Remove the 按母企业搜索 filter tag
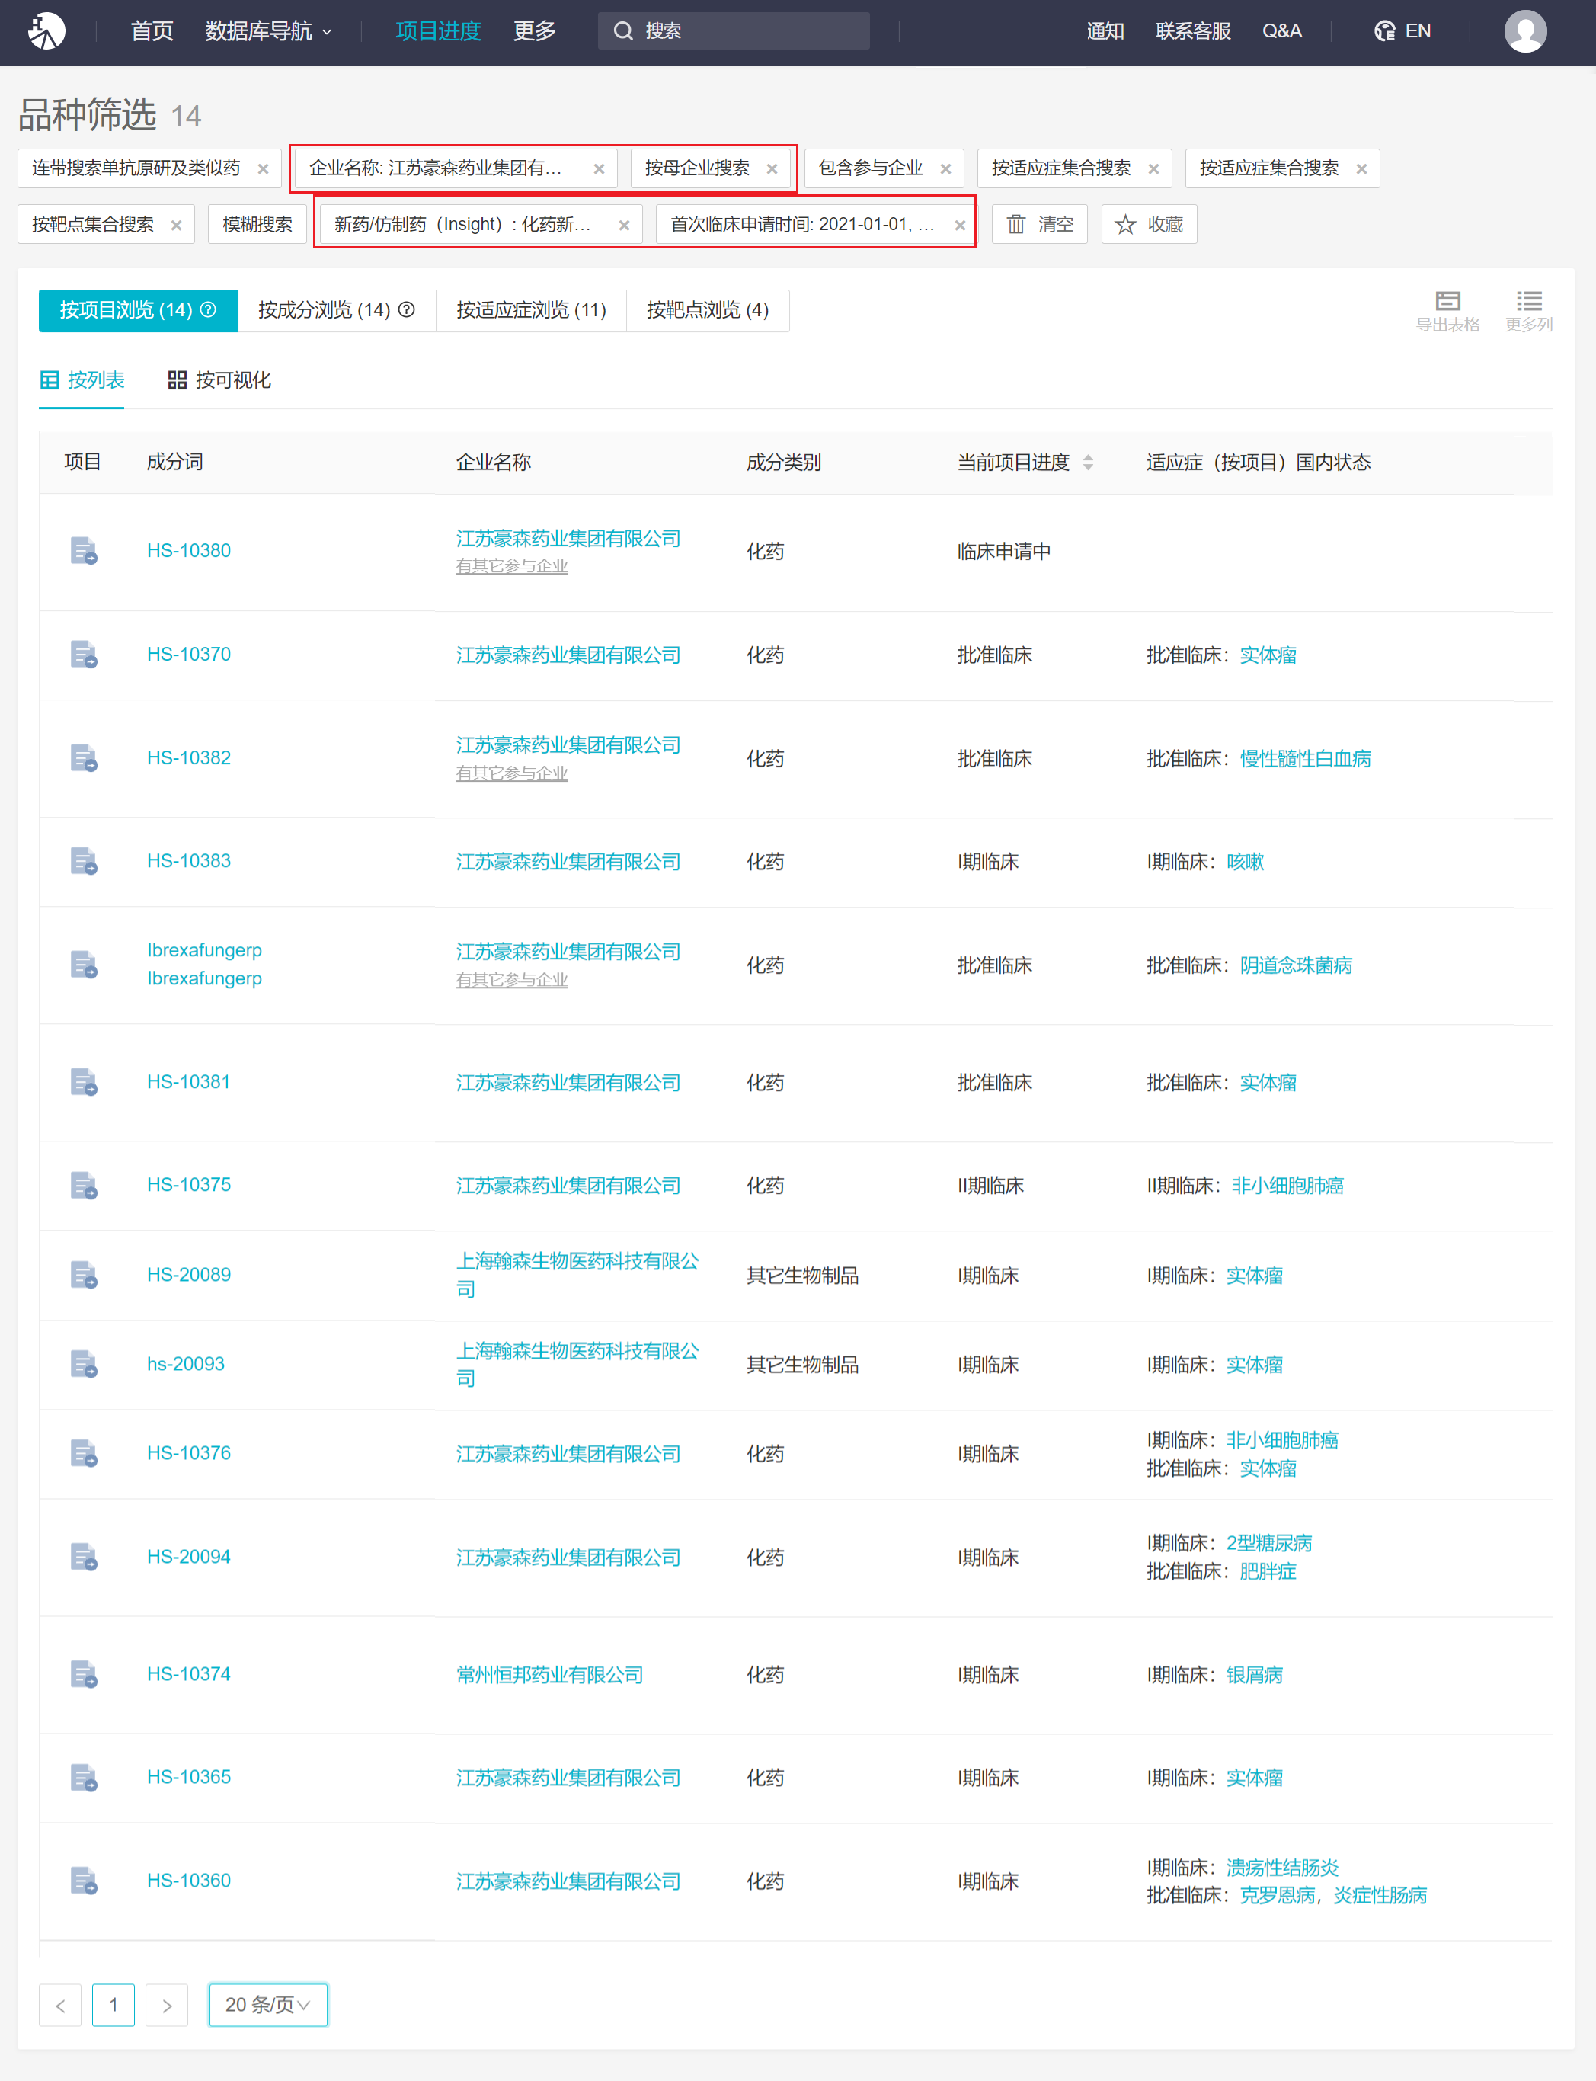The image size is (1596, 2081). coord(772,169)
